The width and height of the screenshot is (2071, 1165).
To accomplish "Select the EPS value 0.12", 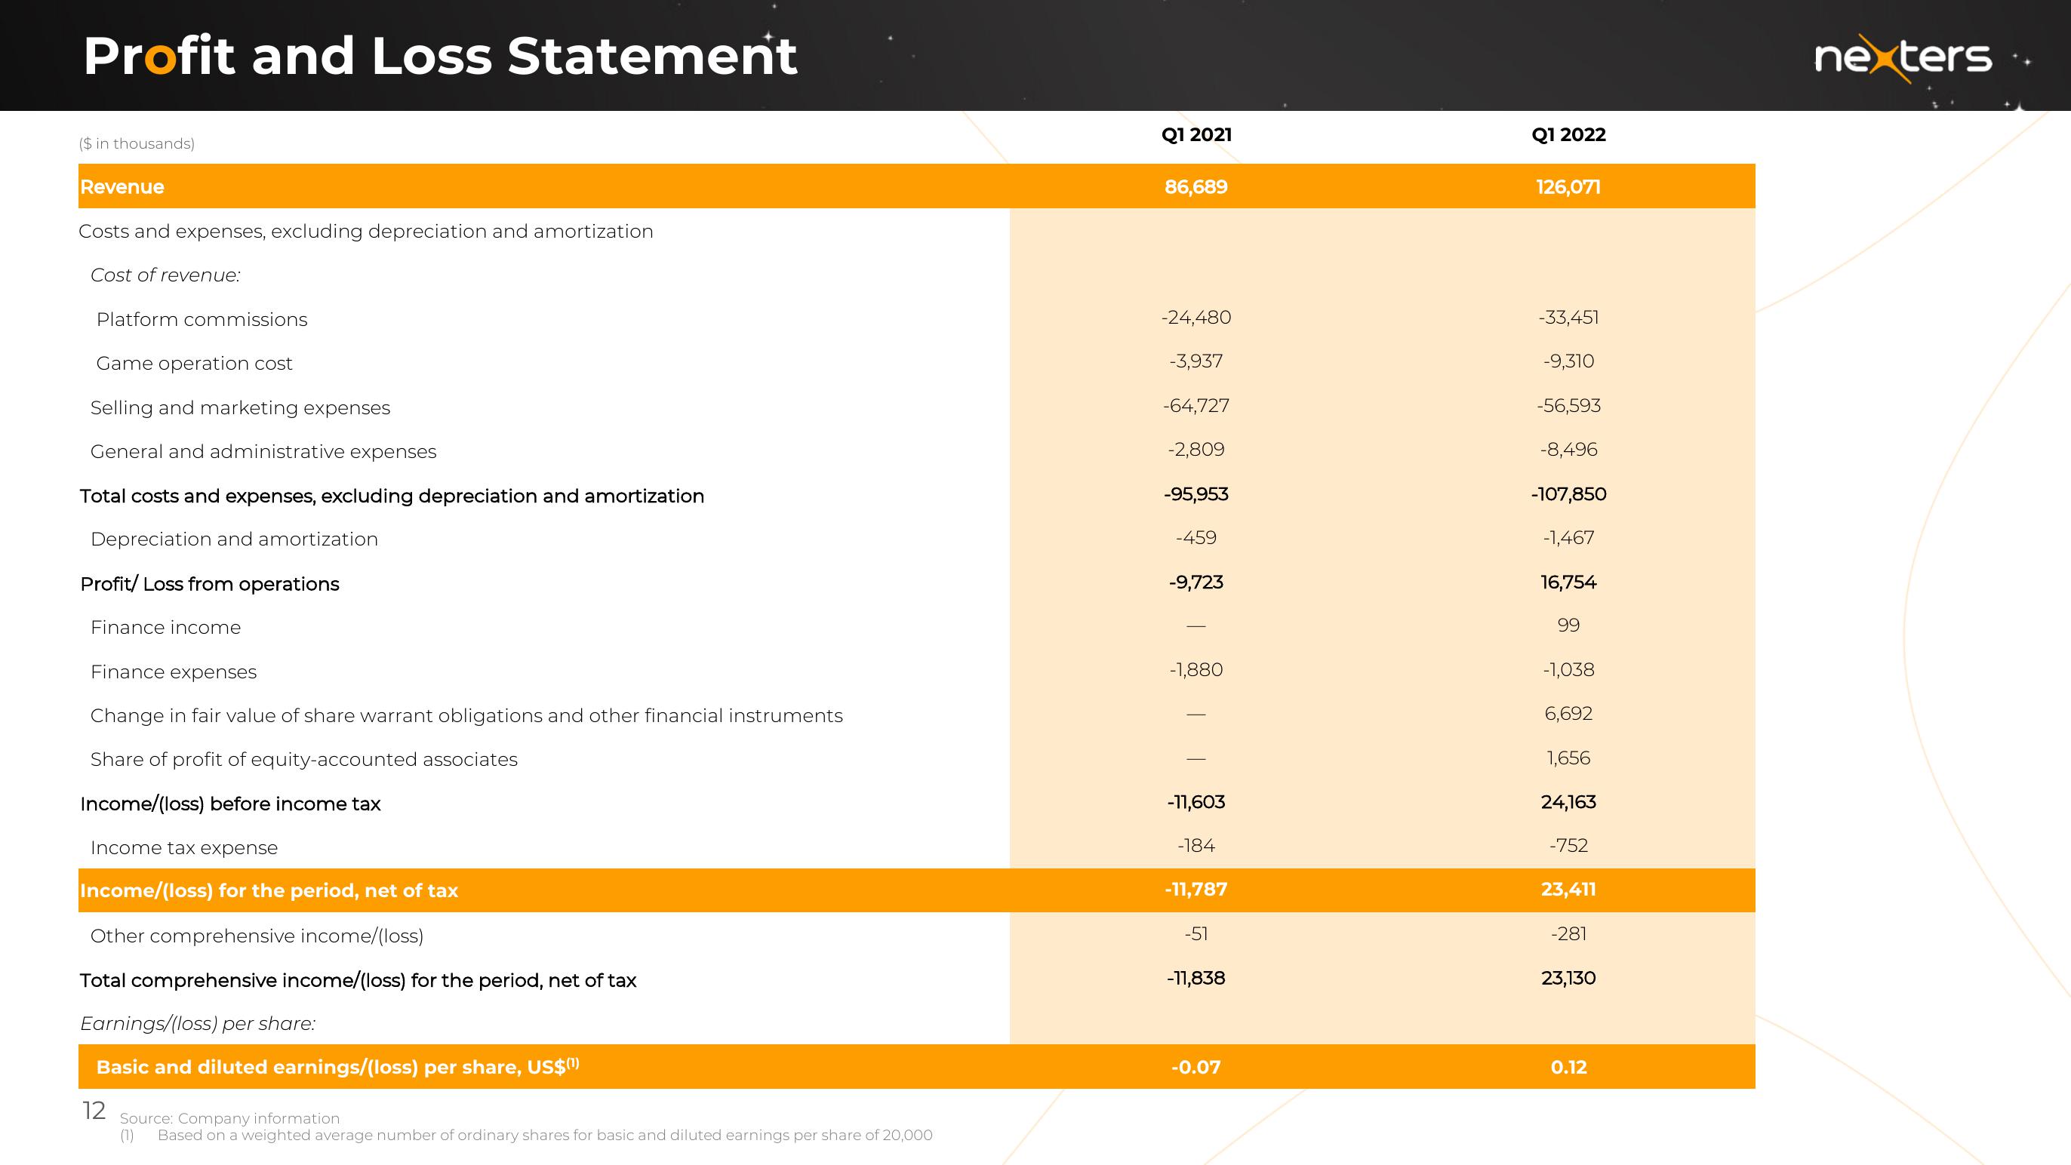I will 1568,1068.
